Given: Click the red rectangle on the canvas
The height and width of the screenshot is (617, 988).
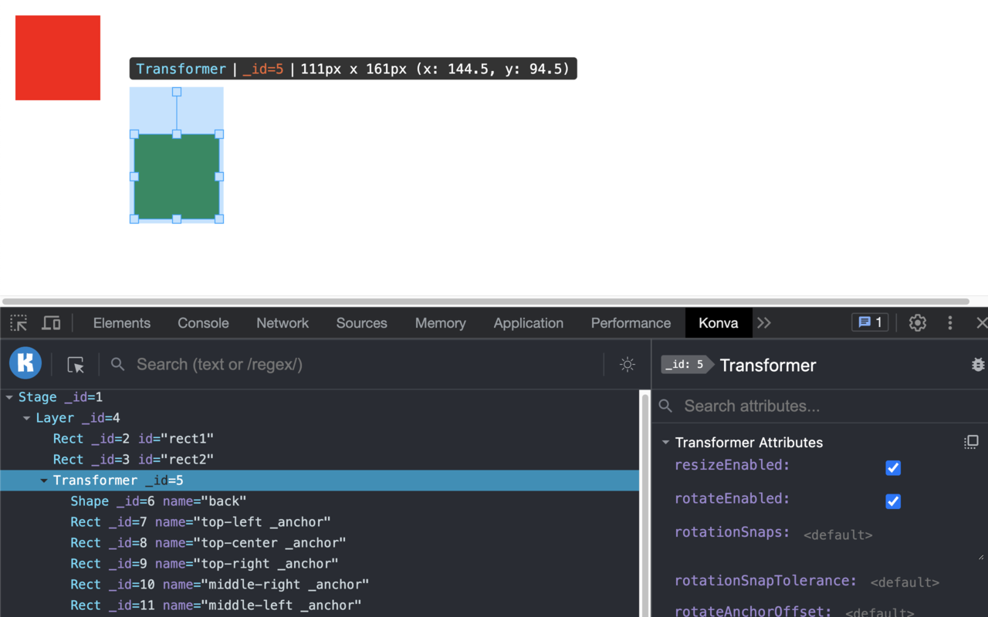Looking at the screenshot, I should (57, 57).
